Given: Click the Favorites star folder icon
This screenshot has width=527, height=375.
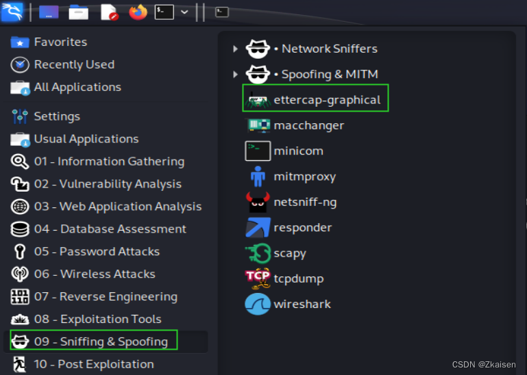Looking at the screenshot, I should coord(20,42).
